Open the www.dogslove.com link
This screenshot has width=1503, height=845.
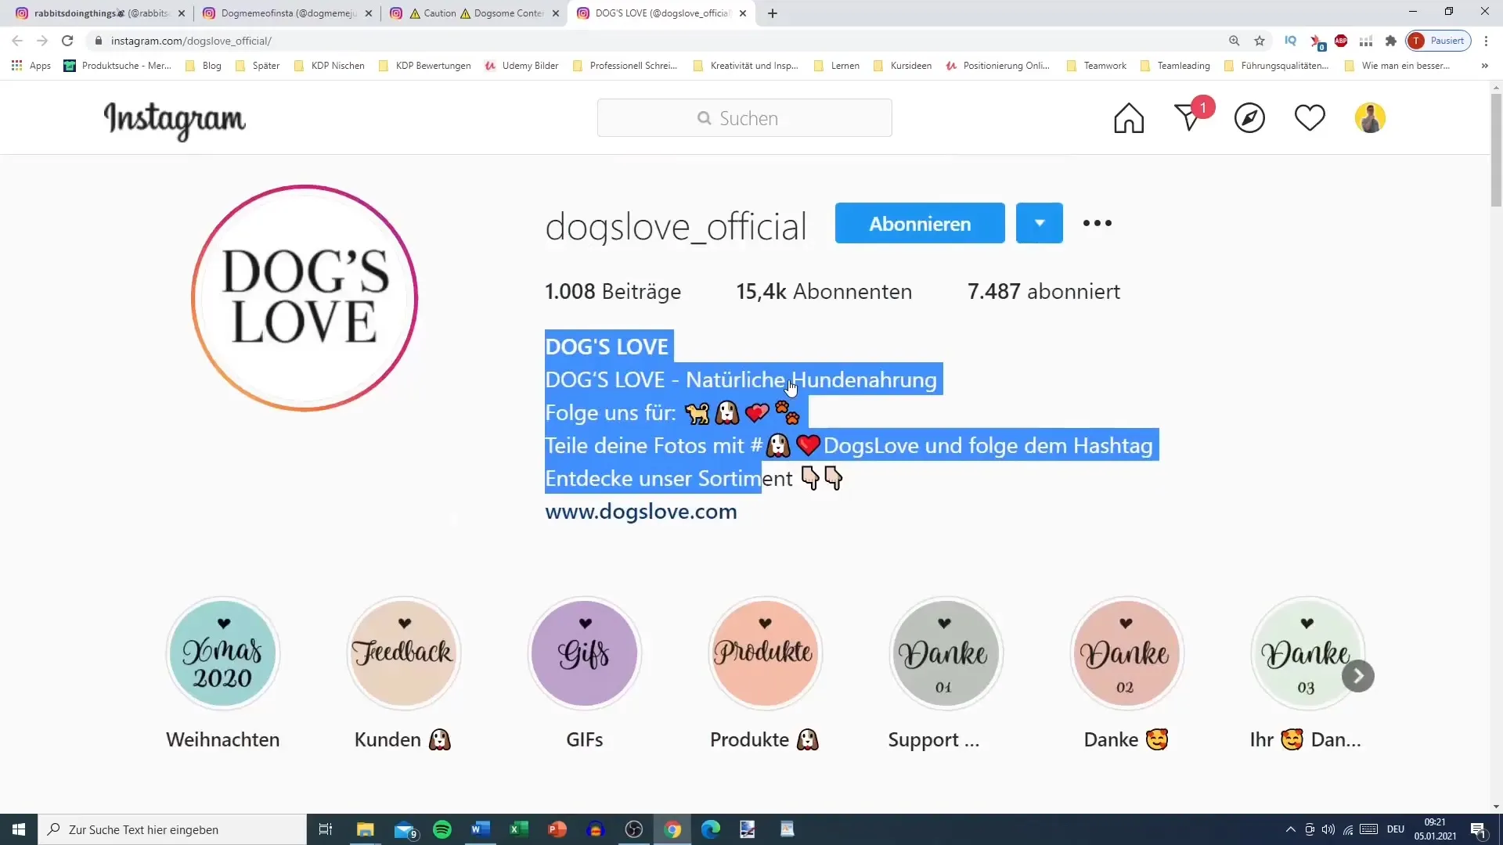coord(641,512)
